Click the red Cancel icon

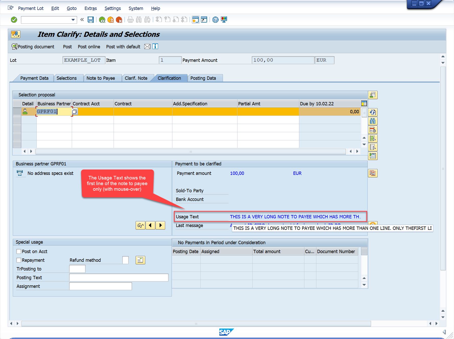[x=119, y=20]
